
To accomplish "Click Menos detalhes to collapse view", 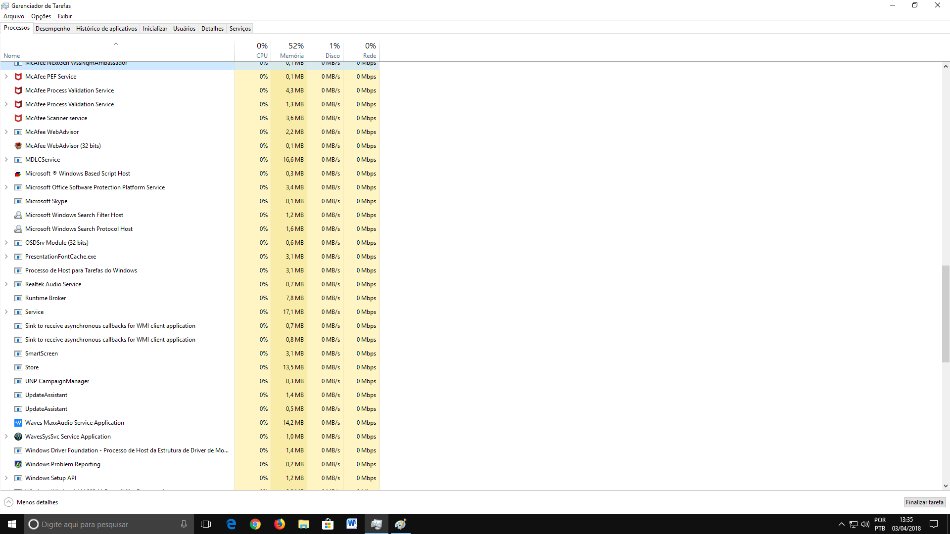I will tap(31, 502).
